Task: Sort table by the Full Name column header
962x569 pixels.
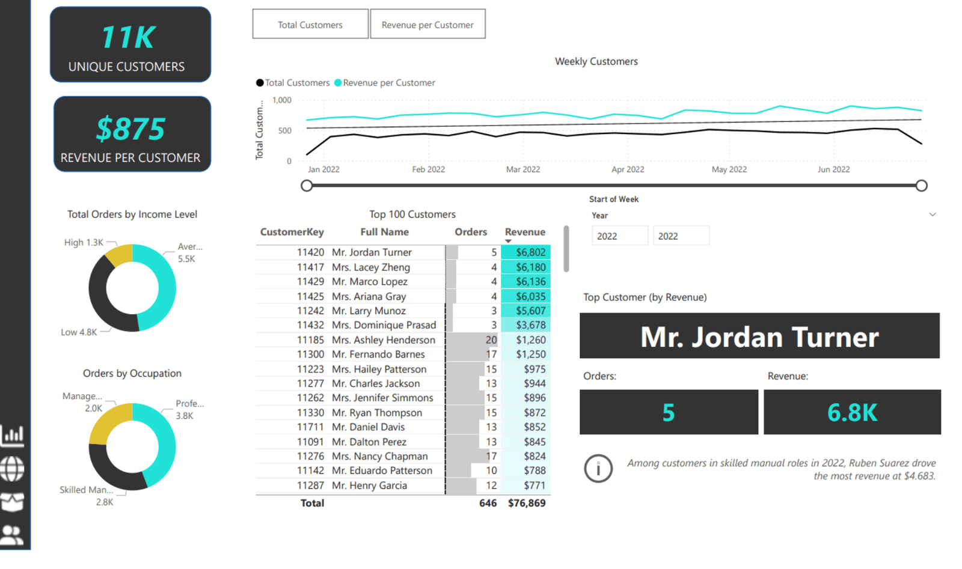Action: coord(384,232)
